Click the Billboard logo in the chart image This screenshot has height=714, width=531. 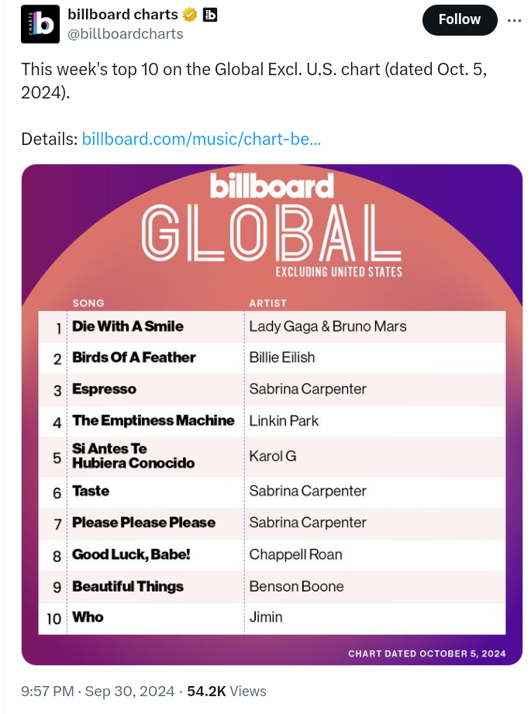click(271, 187)
